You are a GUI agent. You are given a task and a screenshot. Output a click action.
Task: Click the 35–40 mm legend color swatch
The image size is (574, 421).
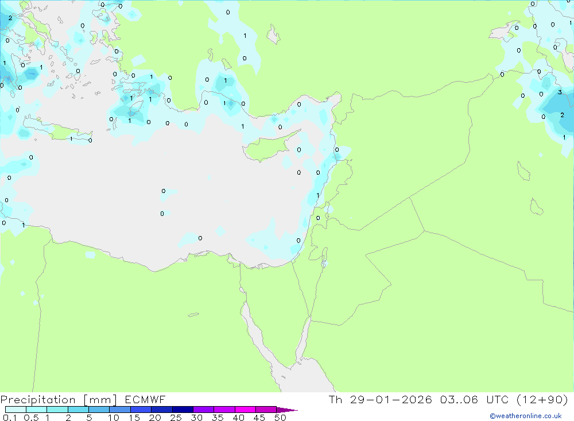click(224, 410)
